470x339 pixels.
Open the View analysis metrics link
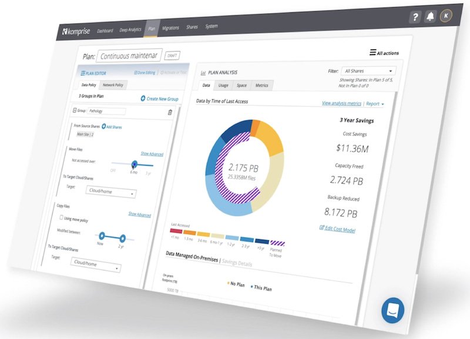(x=341, y=103)
